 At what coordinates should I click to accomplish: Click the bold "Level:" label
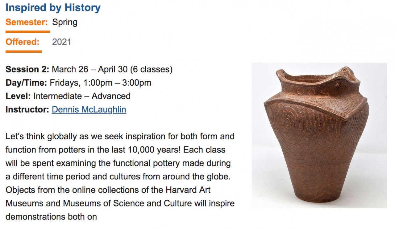coord(18,96)
